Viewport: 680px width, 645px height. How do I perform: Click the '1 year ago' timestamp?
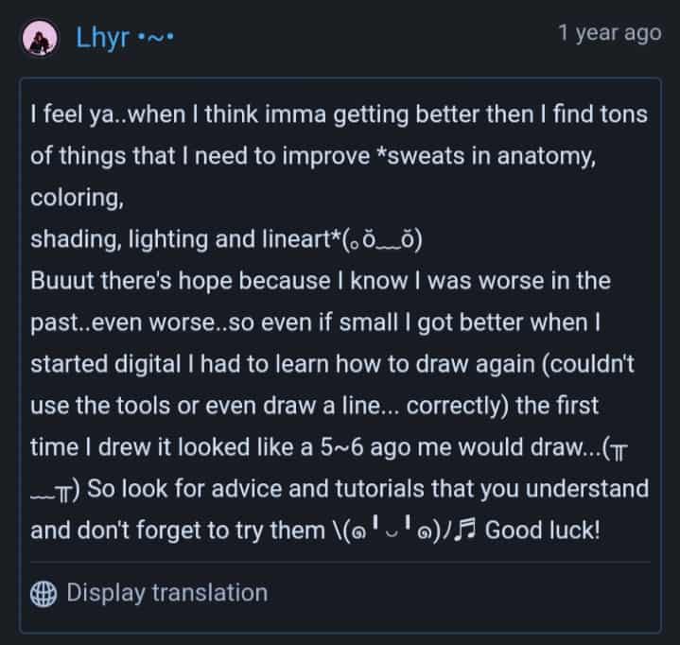[610, 33]
